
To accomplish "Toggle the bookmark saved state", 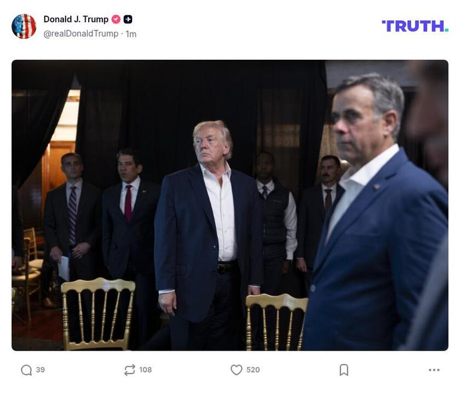I will 343,370.
